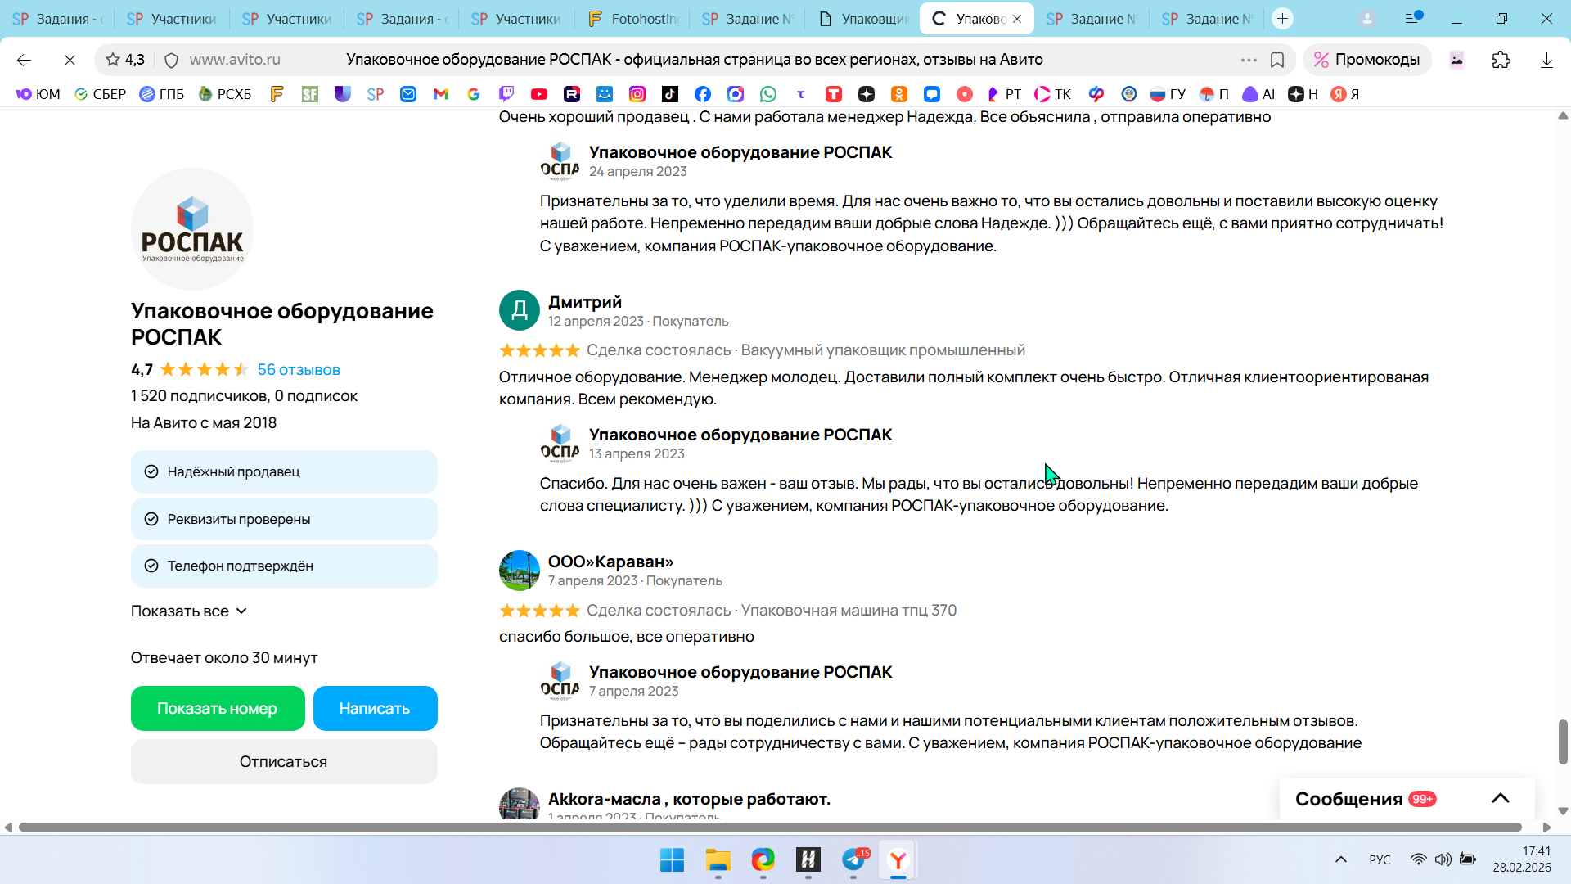Click the bookmark icon in address bar
This screenshot has width=1571, height=884.
tap(1277, 60)
